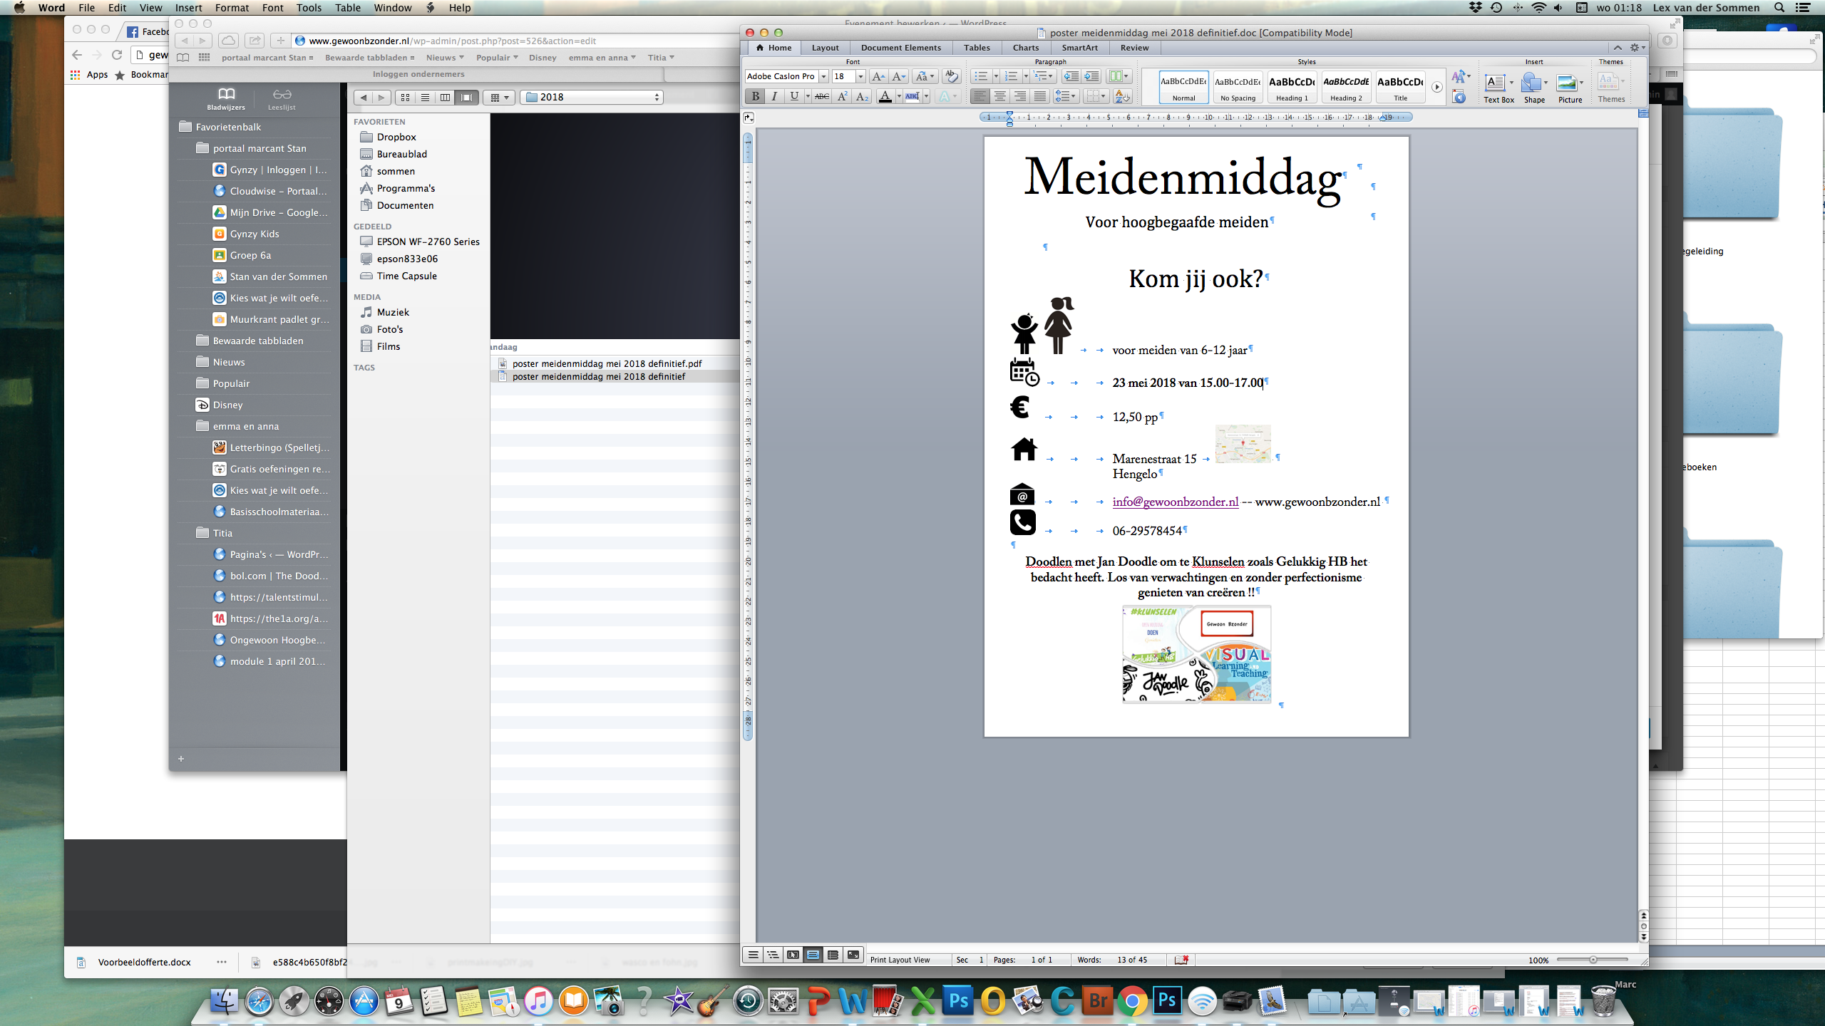
Task: Open font color dropdown arrow
Action: pos(899,96)
